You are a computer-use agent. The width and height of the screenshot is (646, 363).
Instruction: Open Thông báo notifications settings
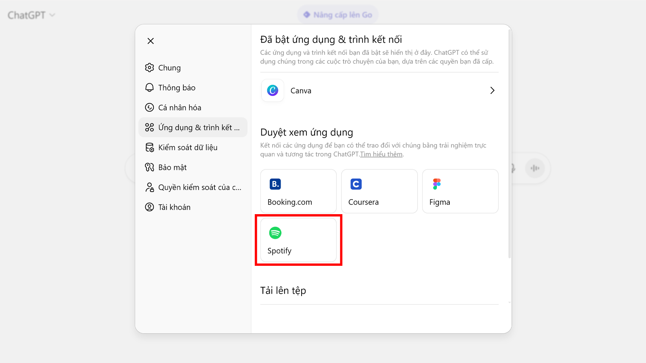coord(176,88)
